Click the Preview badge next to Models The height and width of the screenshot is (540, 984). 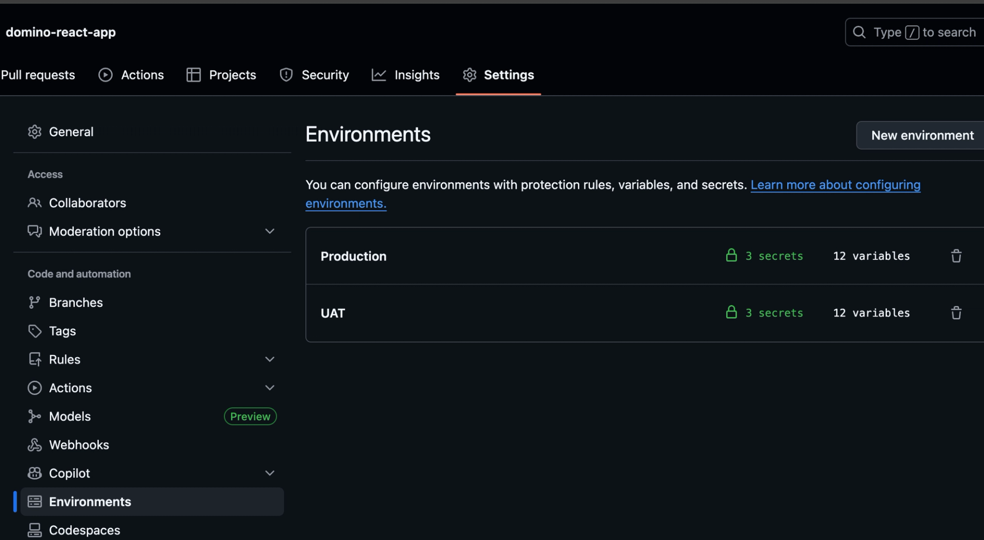(x=250, y=417)
